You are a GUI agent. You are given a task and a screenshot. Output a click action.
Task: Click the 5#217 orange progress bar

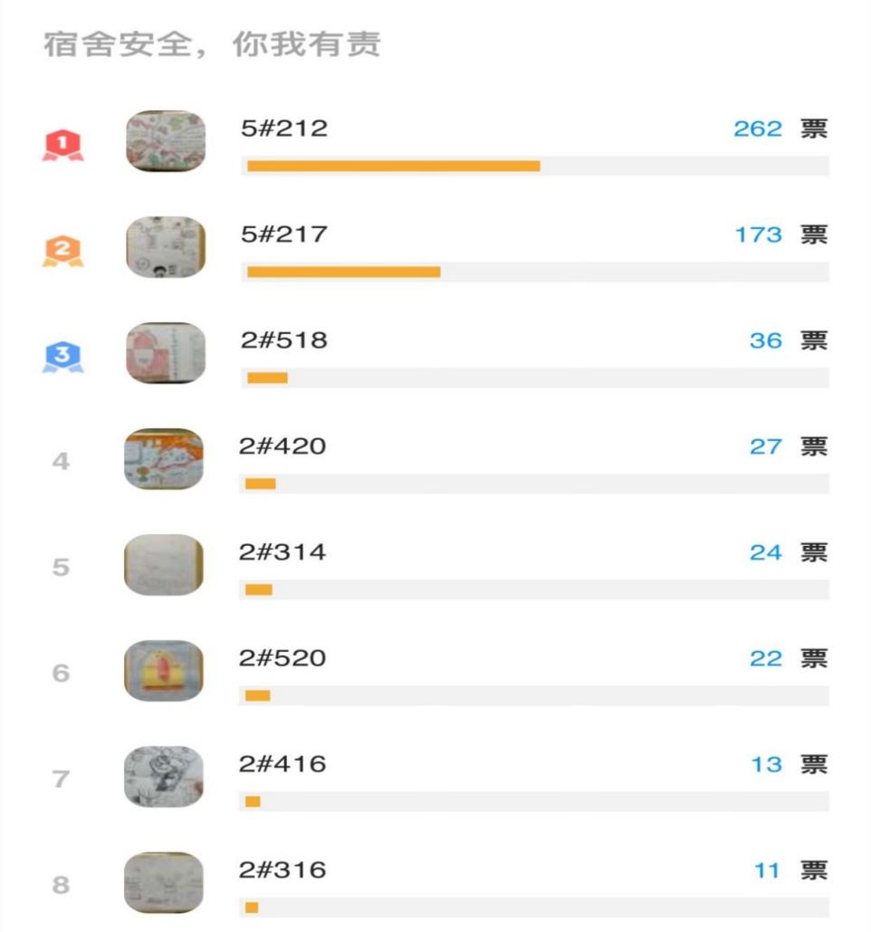pyautogui.click(x=343, y=272)
